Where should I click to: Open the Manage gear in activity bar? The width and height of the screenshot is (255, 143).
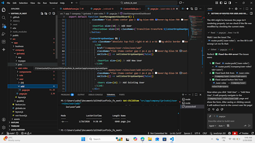(x=4, y=127)
